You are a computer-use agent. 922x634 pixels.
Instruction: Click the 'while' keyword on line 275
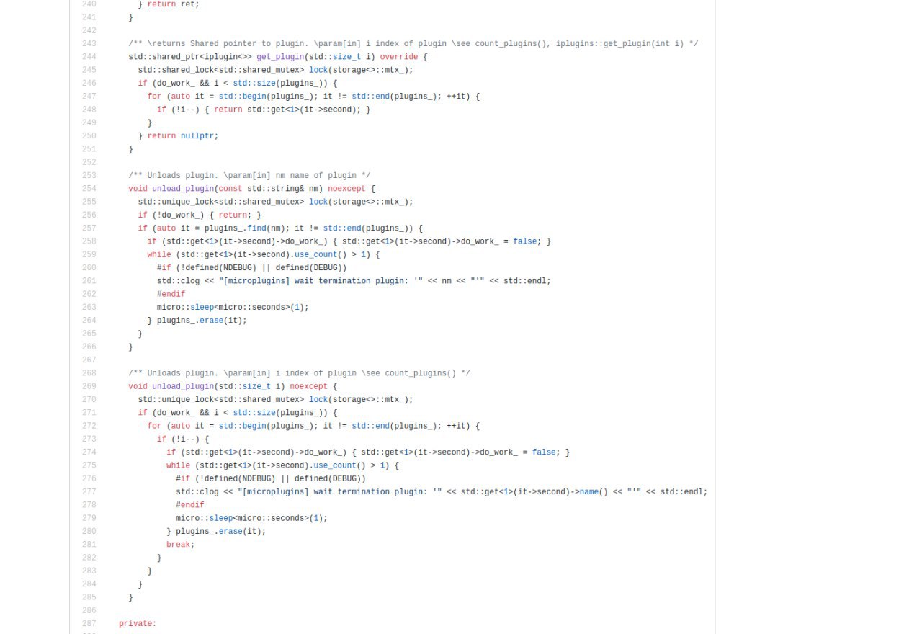(178, 465)
